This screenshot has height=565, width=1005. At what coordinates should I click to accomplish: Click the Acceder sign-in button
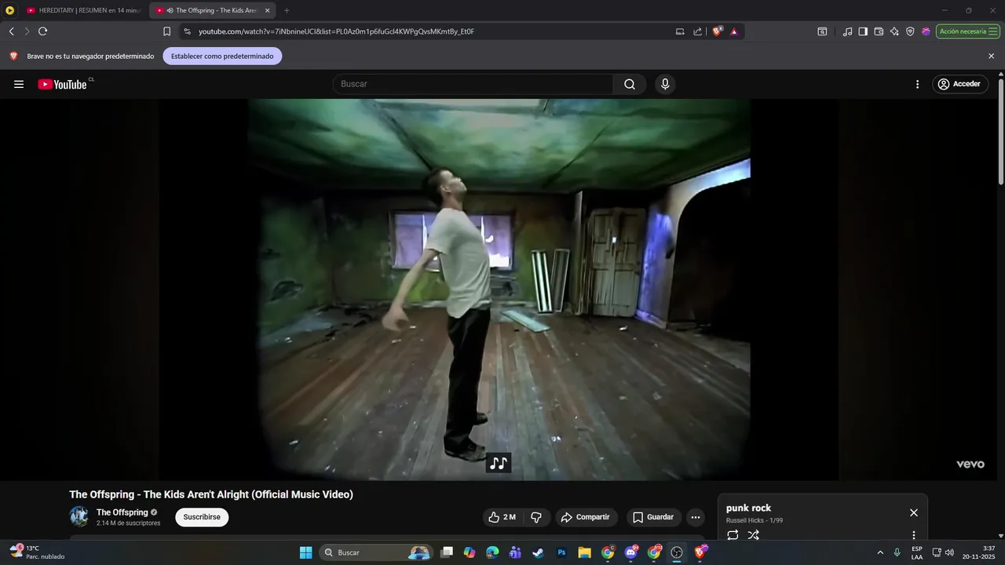(x=960, y=84)
